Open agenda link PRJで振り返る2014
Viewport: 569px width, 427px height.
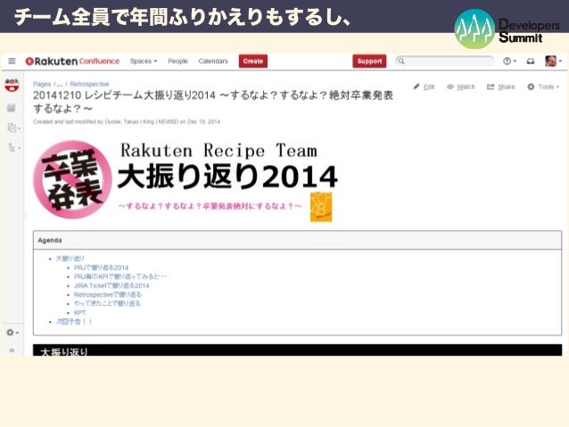pyautogui.click(x=102, y=267)
